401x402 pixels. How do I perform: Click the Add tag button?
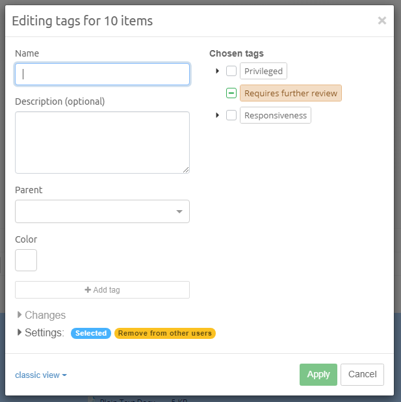click(x=102, y=290)
